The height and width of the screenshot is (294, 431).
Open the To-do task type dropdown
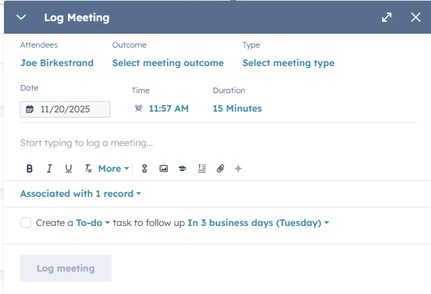92,223
